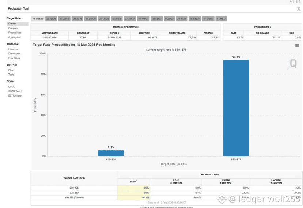Switch to the 29 Apr26 meeting tab
The width and height of the screenshot is (303, 208).
(51, 19)
